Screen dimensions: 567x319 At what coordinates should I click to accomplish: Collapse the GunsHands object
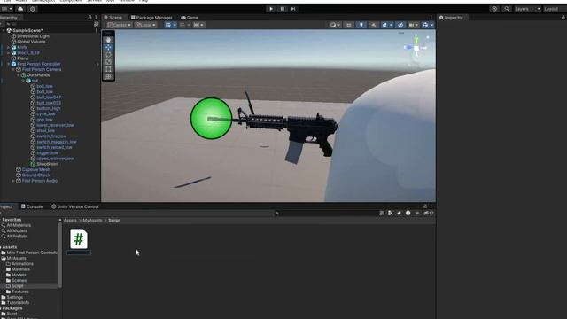19,75
